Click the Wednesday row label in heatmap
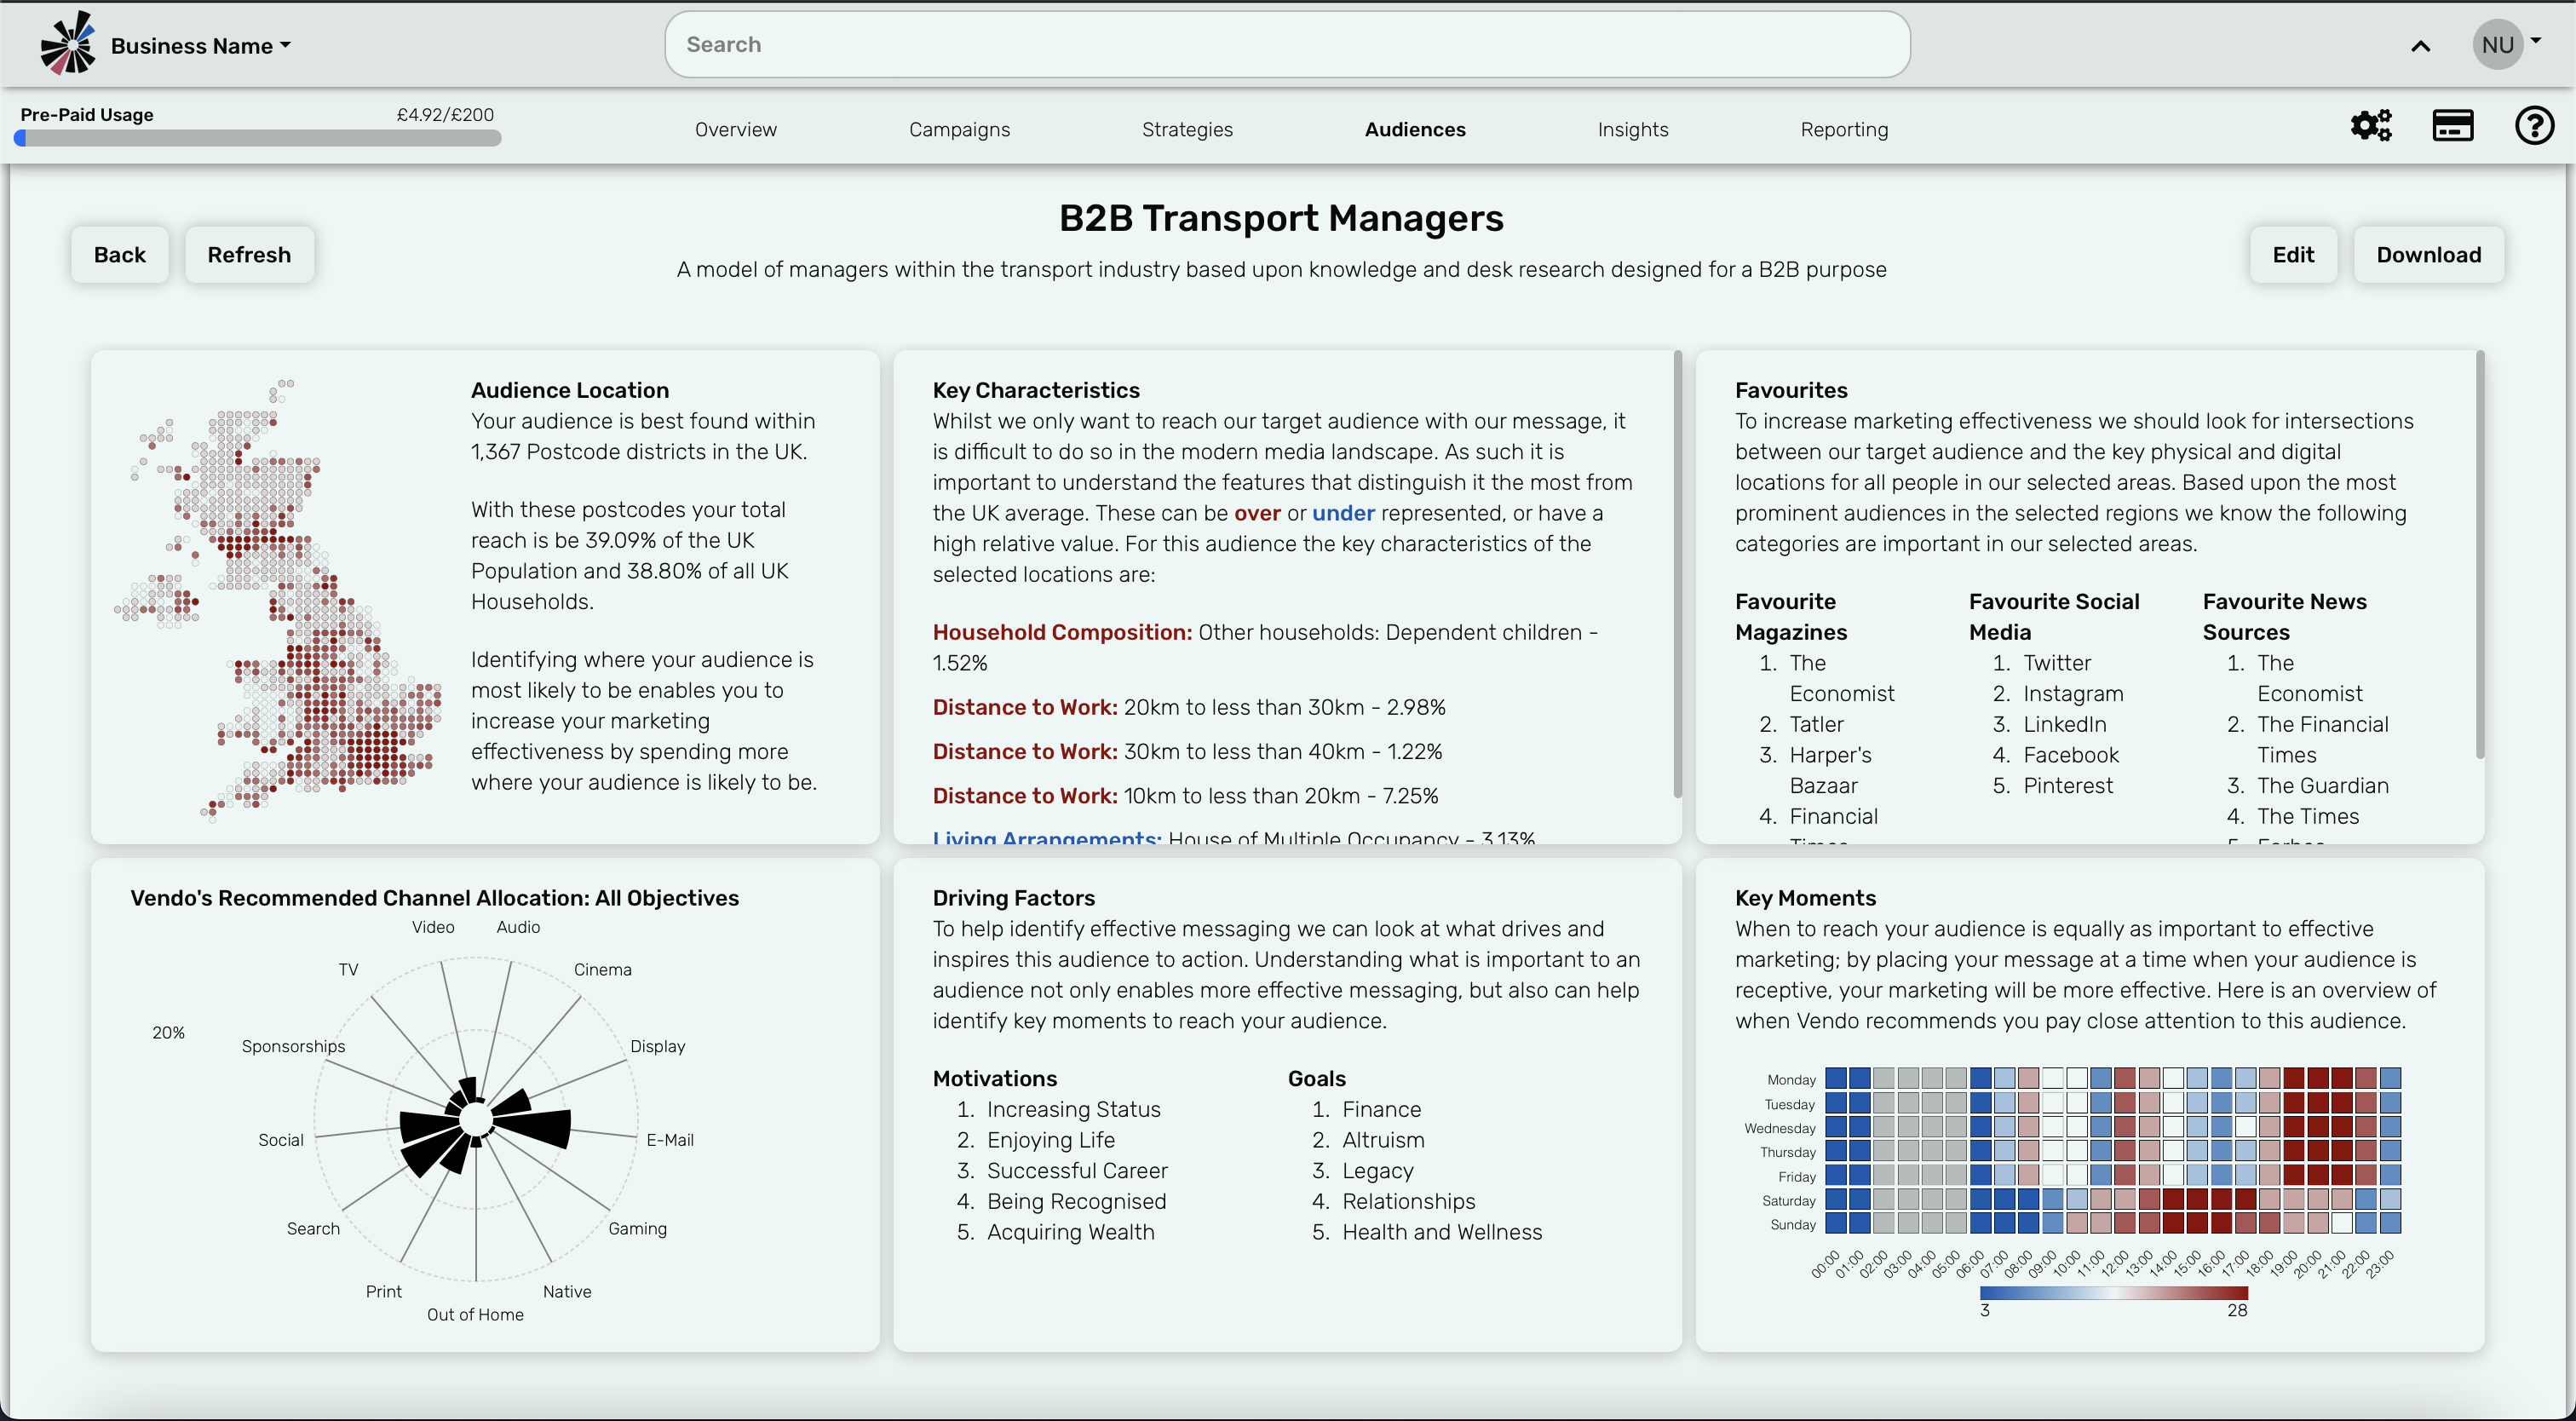 (1779, 1128)
